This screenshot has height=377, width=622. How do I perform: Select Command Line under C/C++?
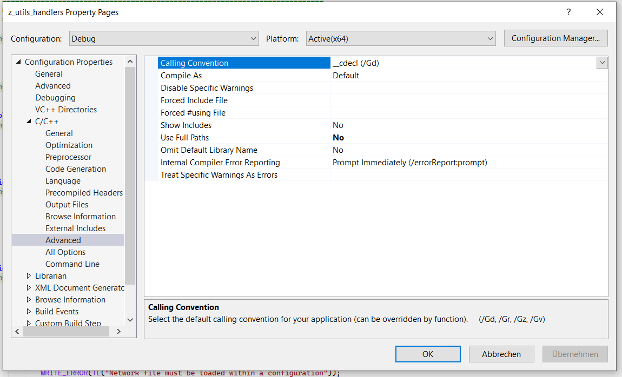[72, 264]
